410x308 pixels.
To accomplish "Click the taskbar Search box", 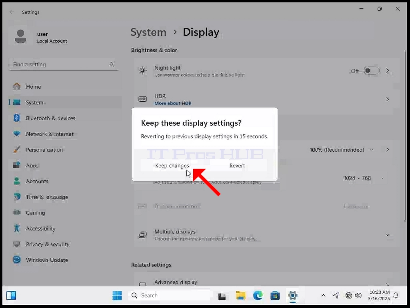I will click(x=169, y=296).
